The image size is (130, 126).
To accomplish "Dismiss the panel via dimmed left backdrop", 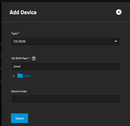I will (1, 62).
